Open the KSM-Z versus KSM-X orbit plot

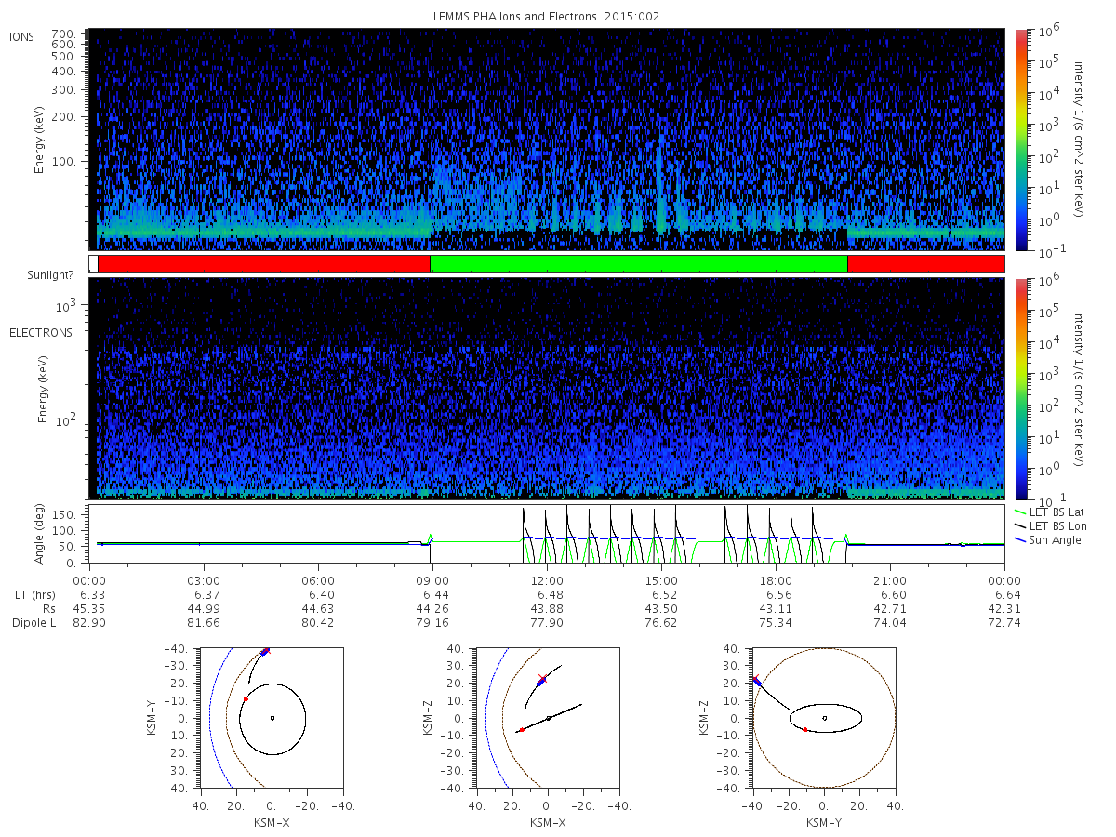(x=547, y=718)
